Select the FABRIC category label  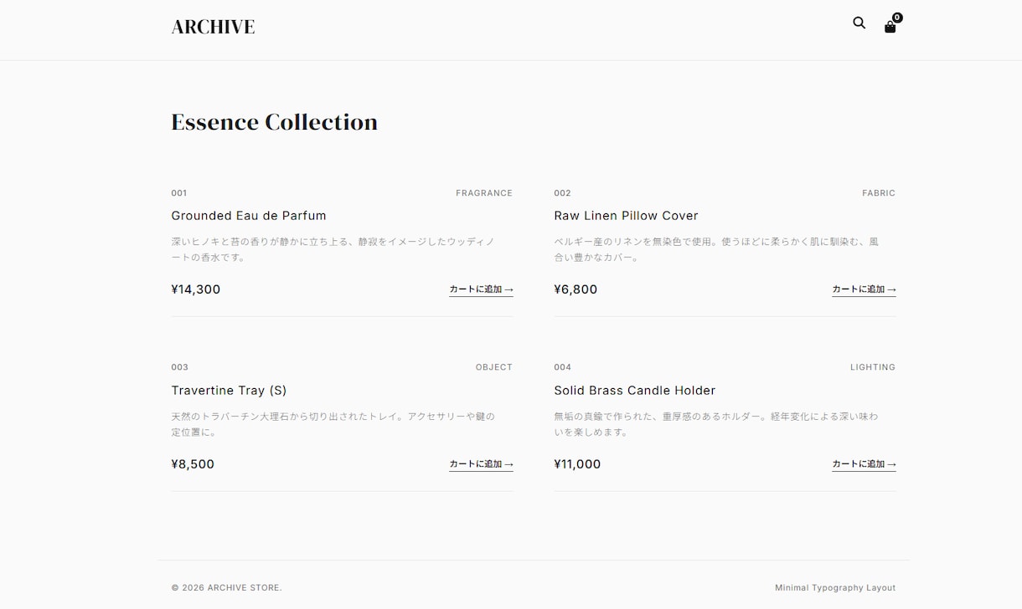pyautogui.click(x=879, y=193)
